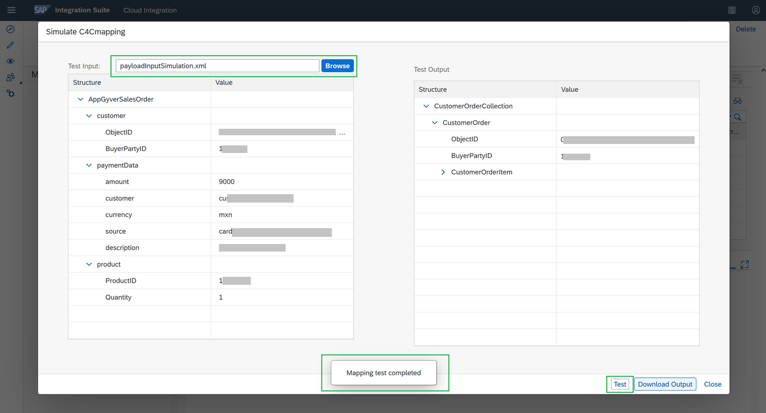Click the Test Input label
The height and width of the screenshot is (413, 766).
click(x=84, y=66)
